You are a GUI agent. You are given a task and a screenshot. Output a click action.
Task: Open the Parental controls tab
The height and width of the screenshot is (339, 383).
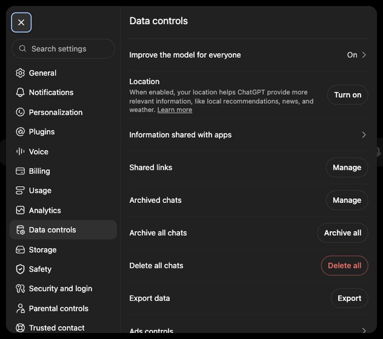[63, 308]
